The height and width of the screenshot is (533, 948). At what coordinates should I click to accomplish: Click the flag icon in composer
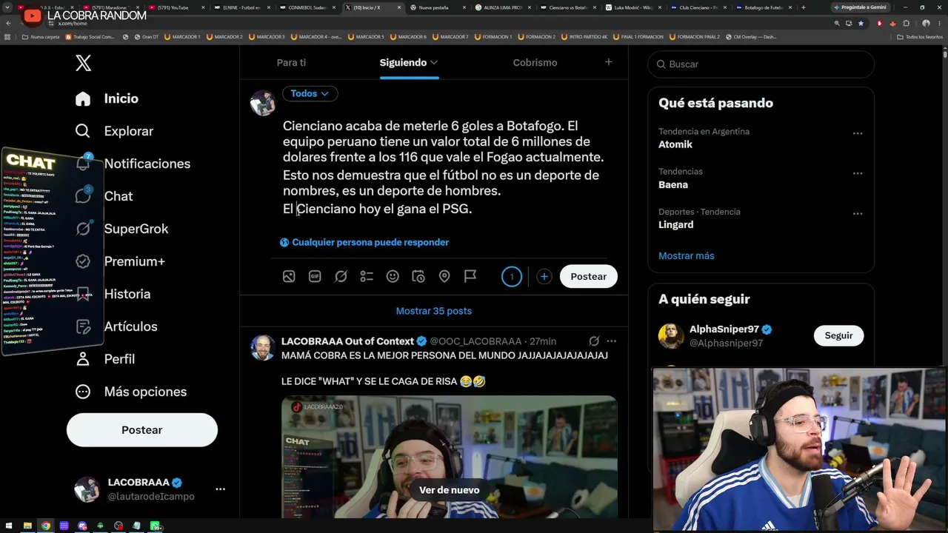click(x=470, y=276)
